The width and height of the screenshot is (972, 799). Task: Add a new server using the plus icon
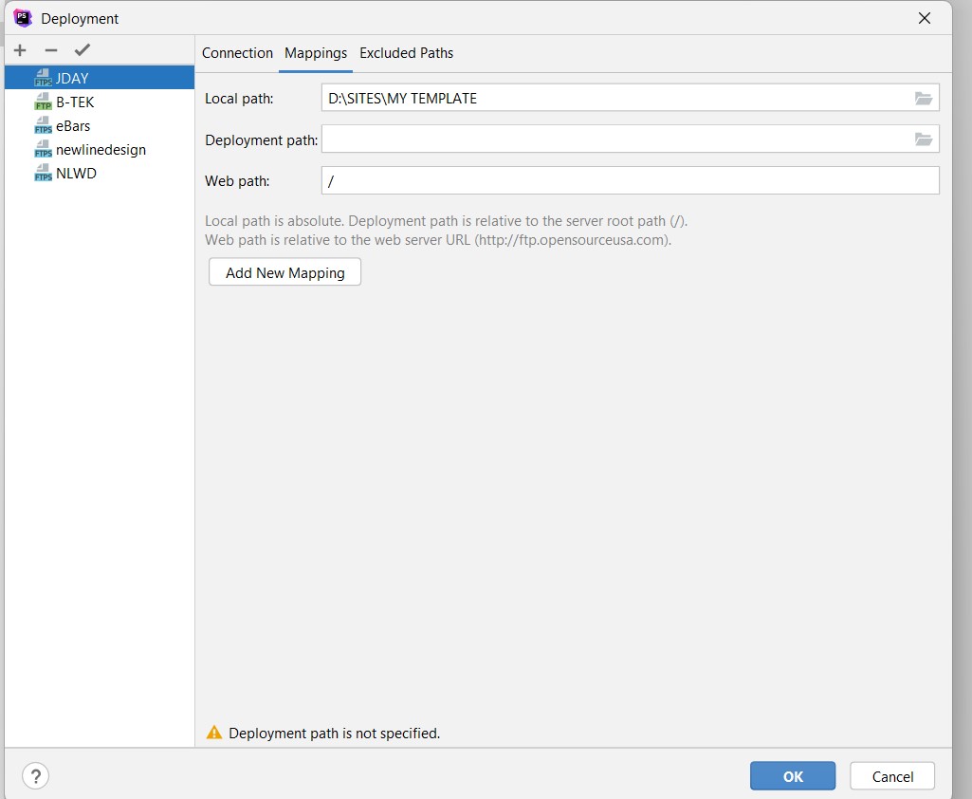[x=20, y=50]
